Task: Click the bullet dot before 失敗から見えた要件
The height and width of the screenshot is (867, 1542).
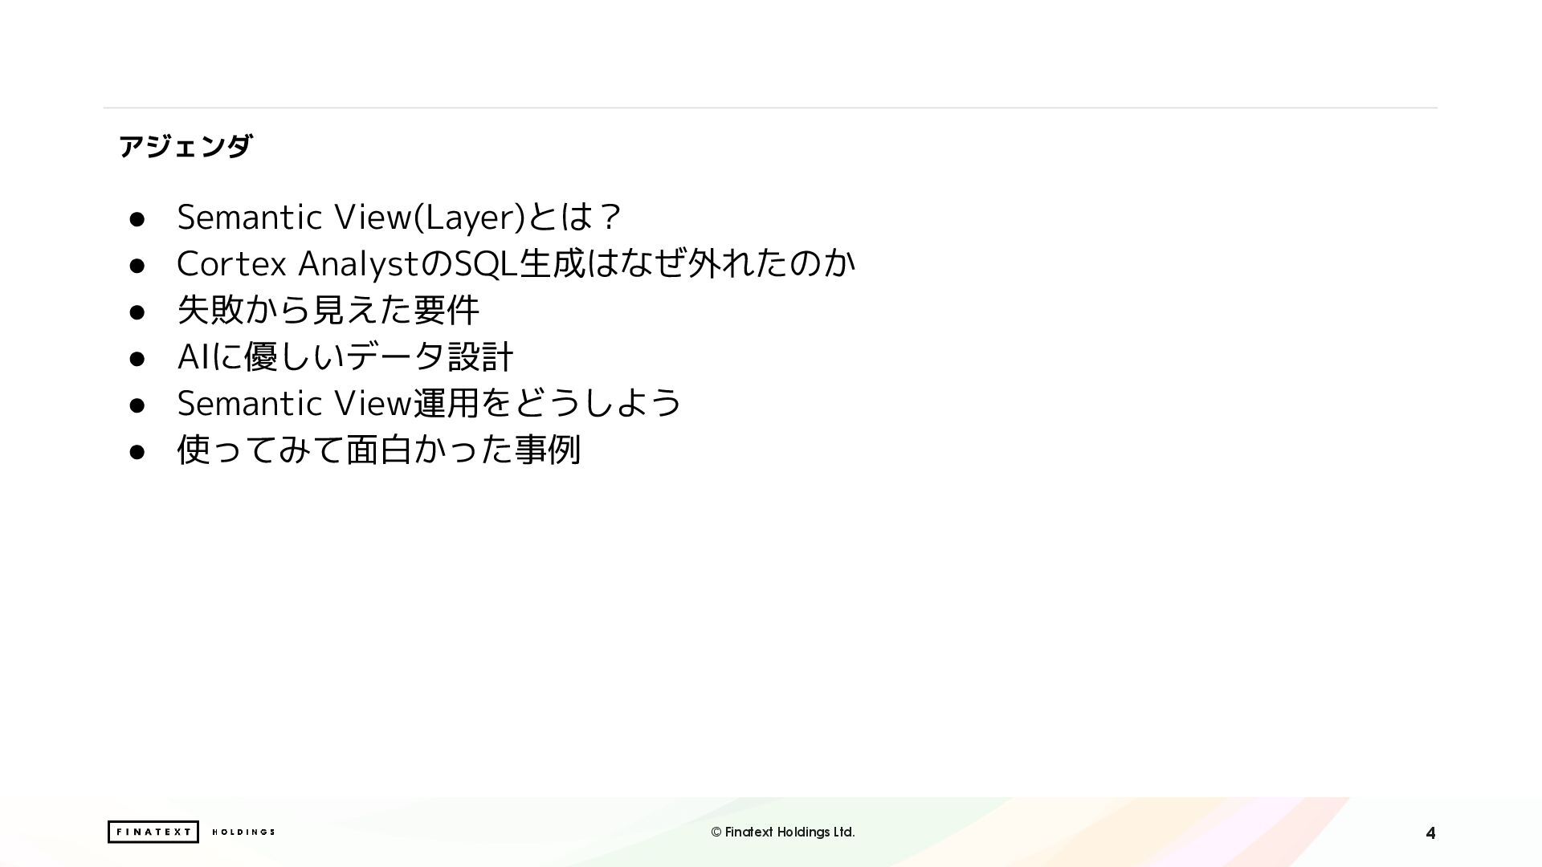Action: (x=137, y=312)
